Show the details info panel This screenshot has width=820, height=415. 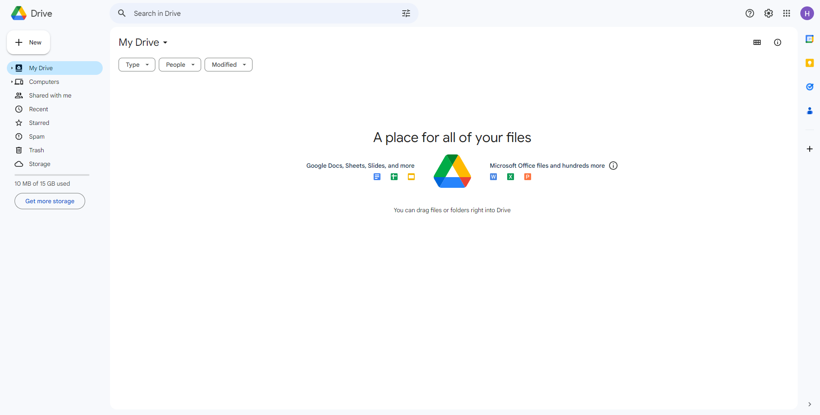778,42
